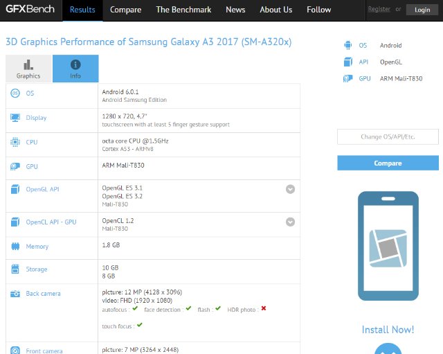Screen dimensions: 443x354
Task: Expand the OpenGL API details
Action: click(291, 188)
